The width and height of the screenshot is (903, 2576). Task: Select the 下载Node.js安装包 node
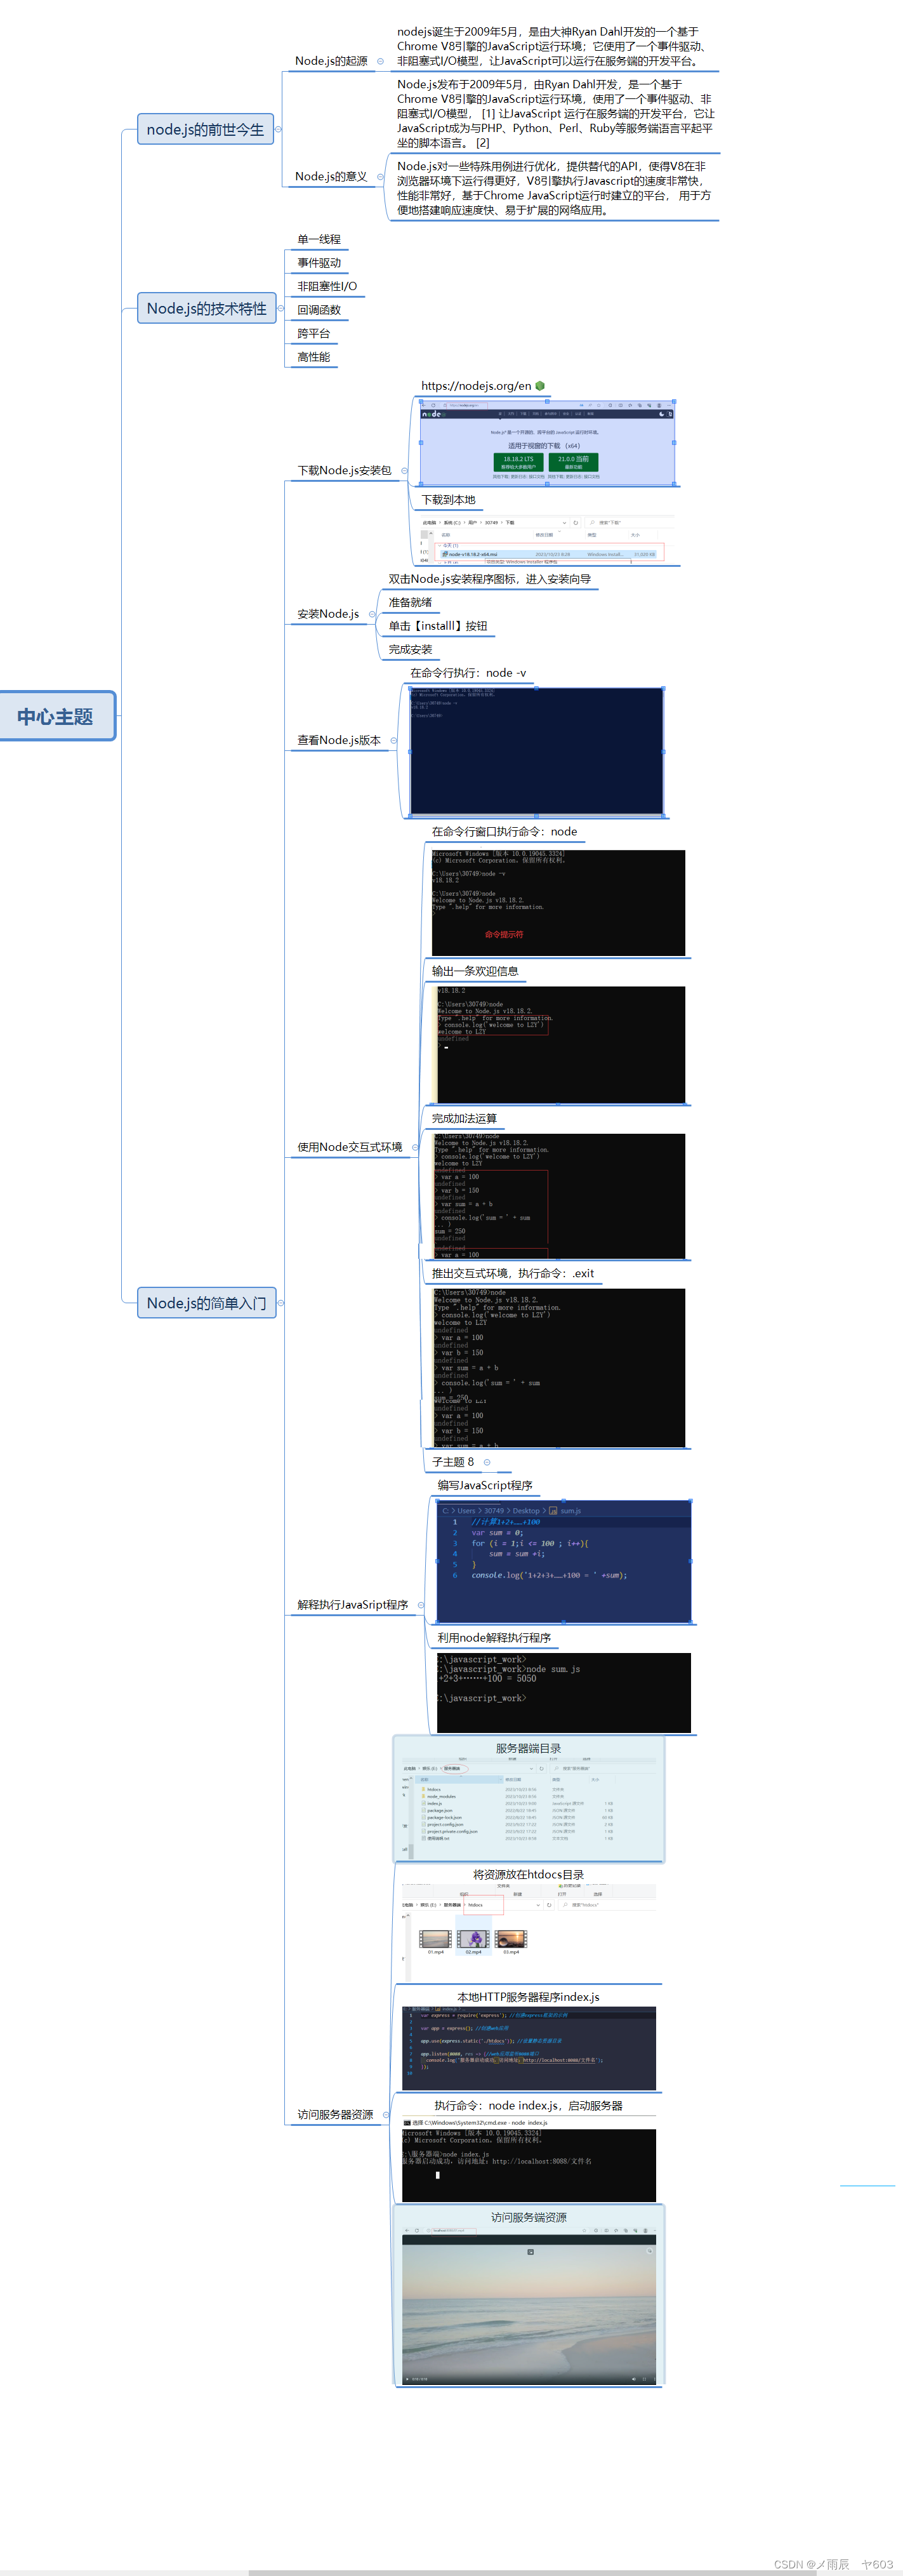pos(344,471)
